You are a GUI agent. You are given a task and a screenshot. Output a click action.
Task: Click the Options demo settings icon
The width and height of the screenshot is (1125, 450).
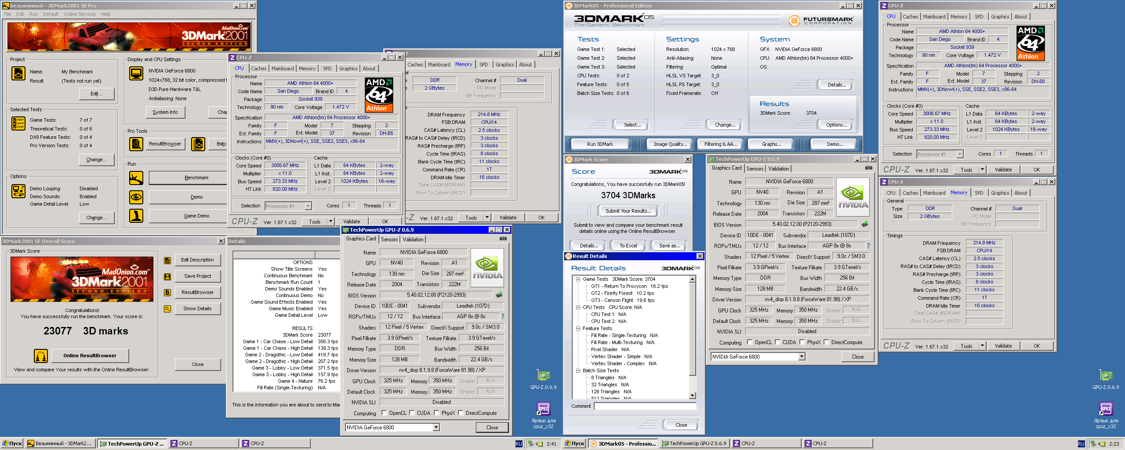(x=18, y=192)
